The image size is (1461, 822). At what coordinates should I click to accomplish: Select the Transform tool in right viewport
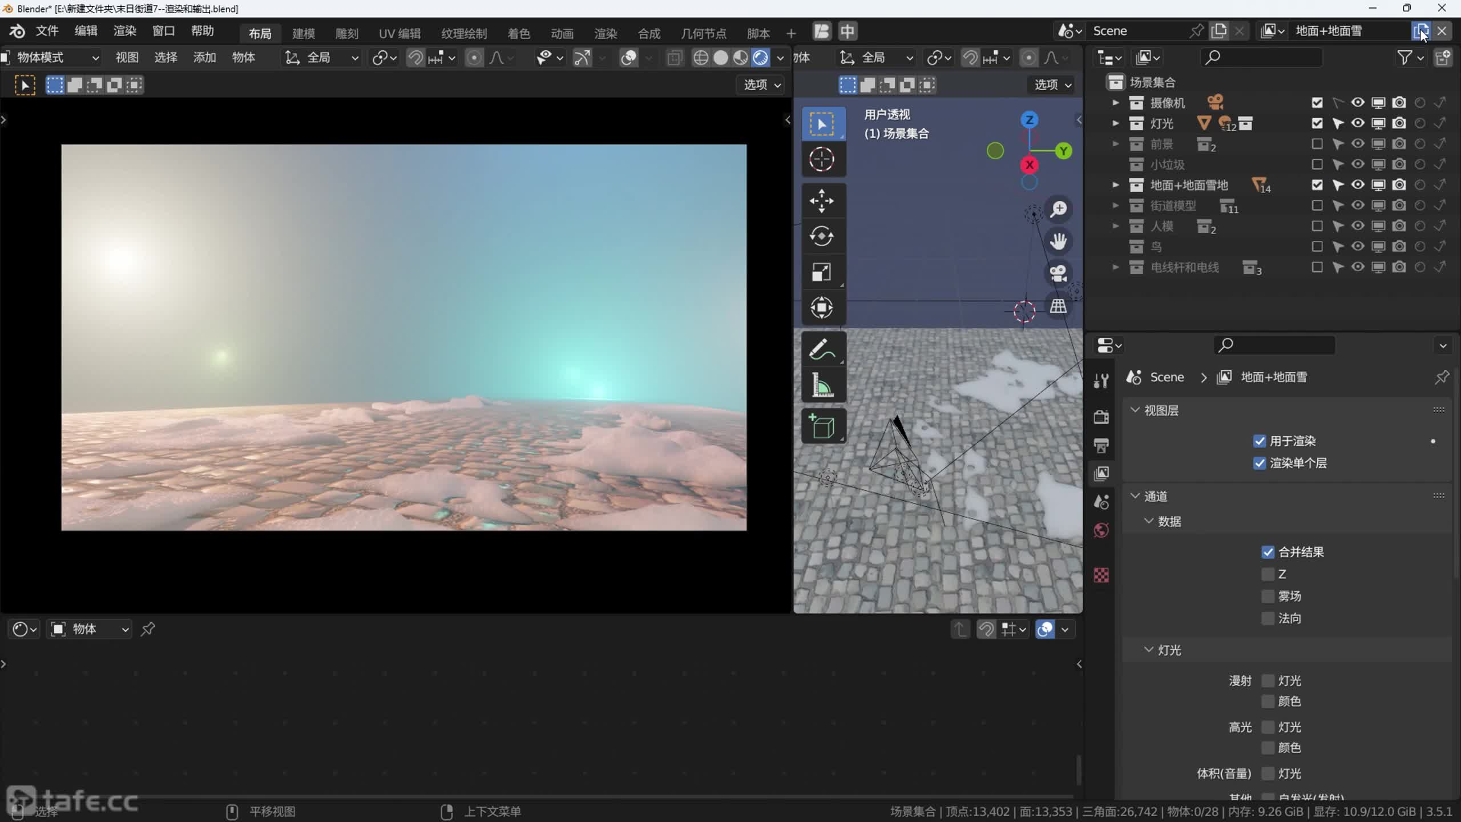point(822,308)
